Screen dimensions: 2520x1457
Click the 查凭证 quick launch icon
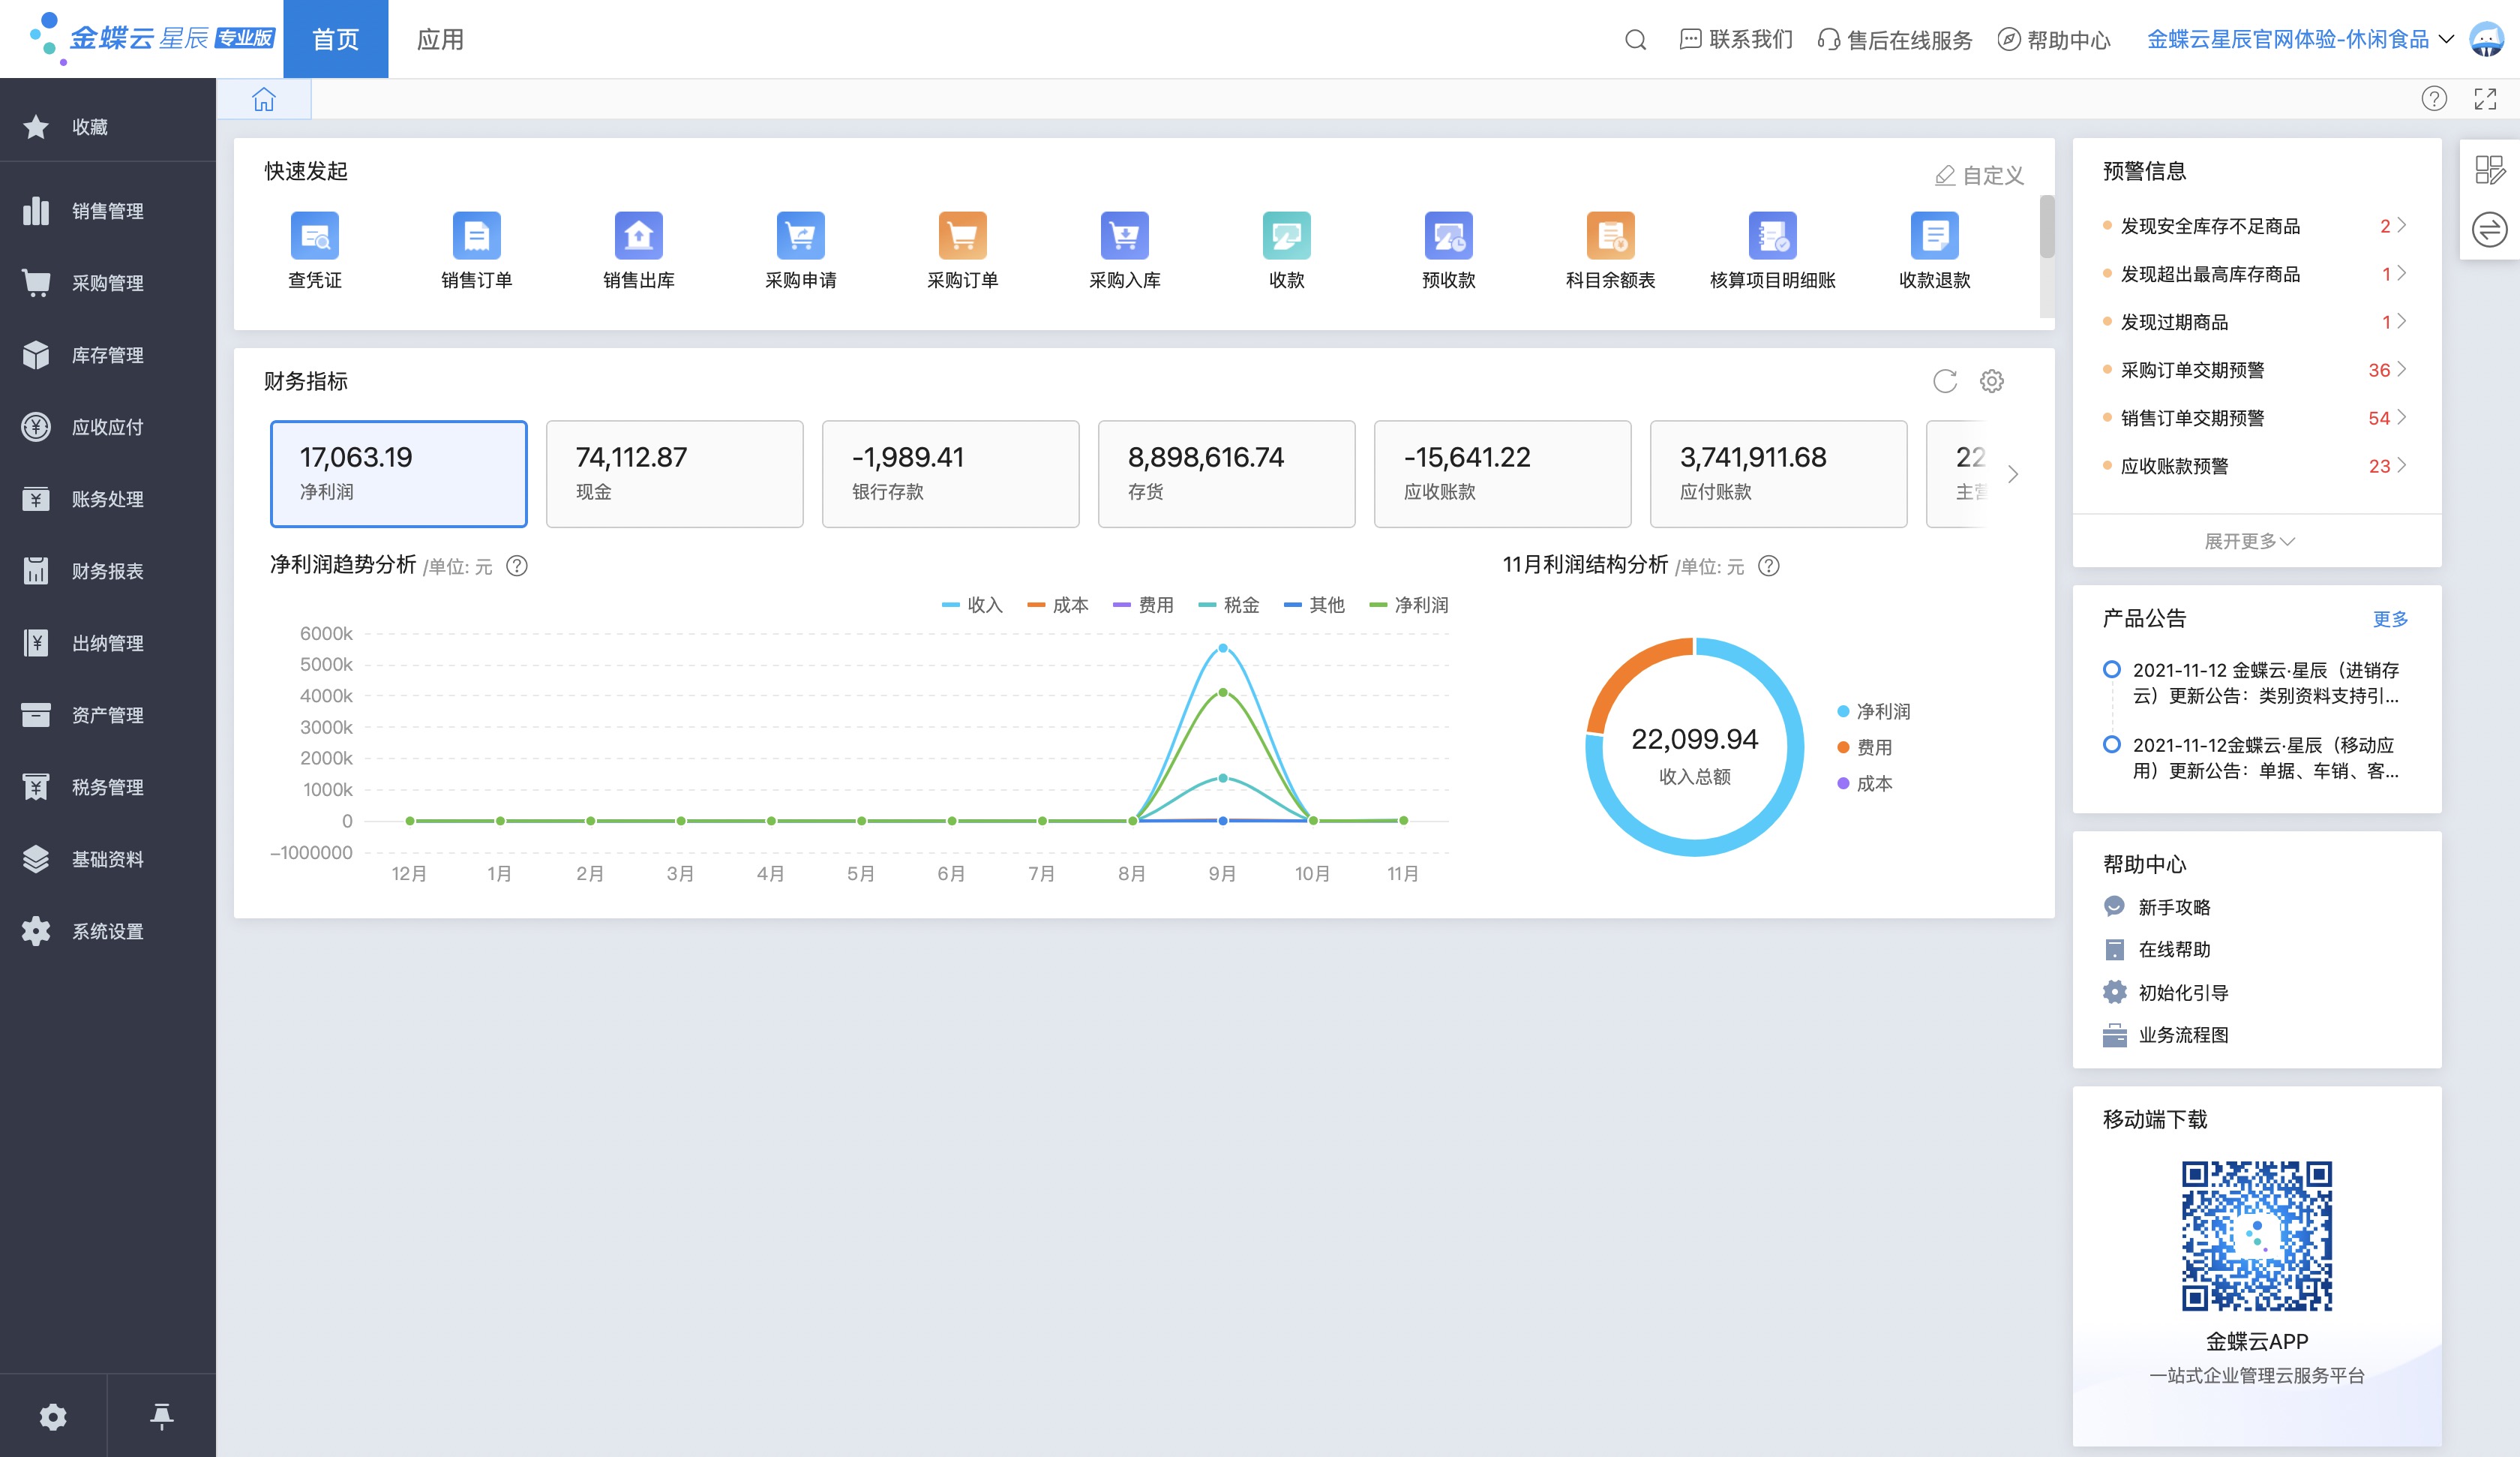click(314, 236)
